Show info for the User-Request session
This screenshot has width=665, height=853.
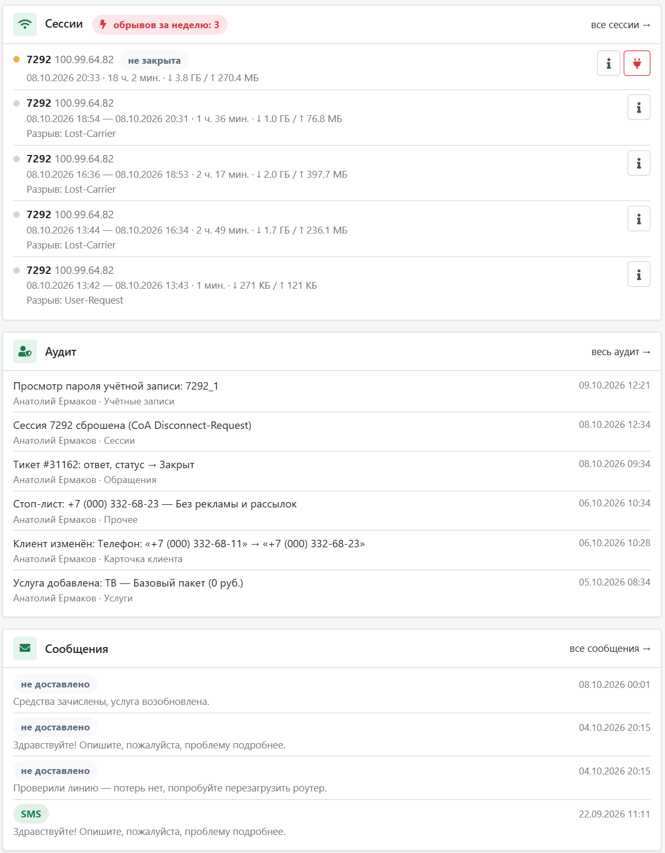639,274
